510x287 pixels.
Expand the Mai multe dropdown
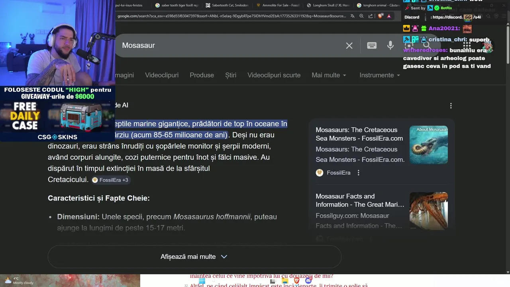(x=329, y=75)
